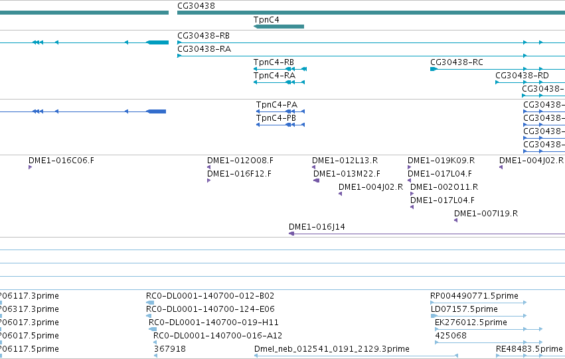Click the DME1-019K09.R marker label
The width and height of the screenshot is (565, 359).
coord(441,161)
